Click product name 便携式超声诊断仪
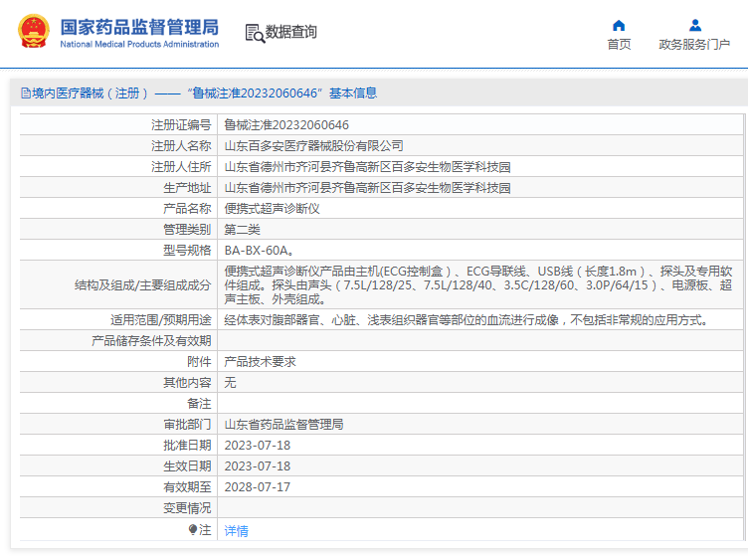 (272, 208)
